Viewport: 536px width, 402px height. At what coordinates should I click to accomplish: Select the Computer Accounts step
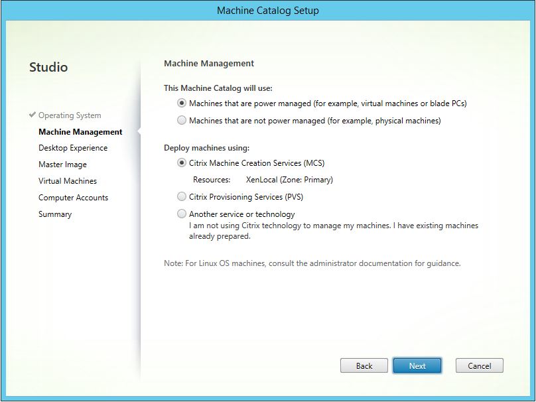(73, 198)
